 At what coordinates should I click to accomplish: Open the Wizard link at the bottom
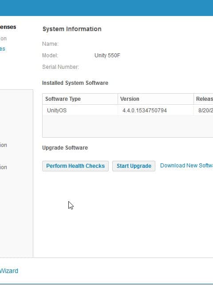pyautogui.click(x=9, y=271)
